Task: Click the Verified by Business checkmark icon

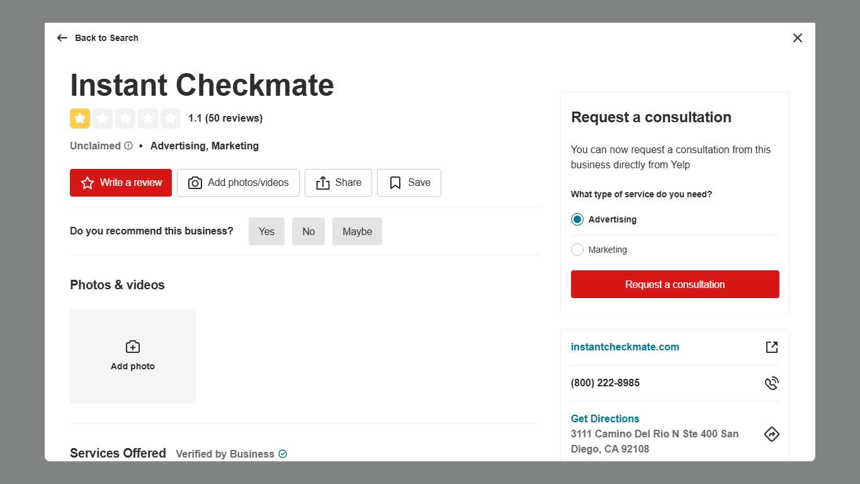Action: click(x=282, y=454)
